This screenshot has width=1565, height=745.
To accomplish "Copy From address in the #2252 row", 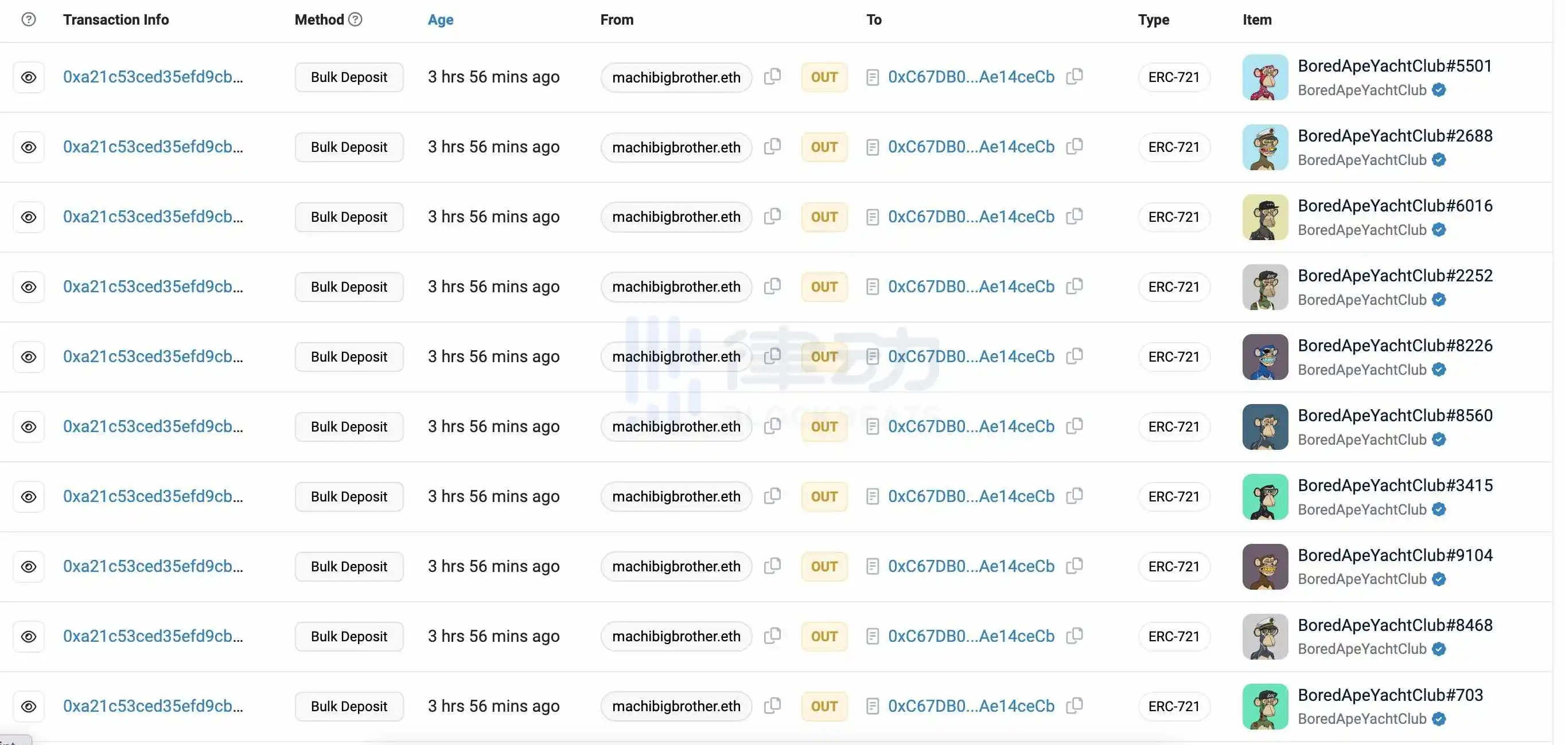I will coord(772,287).
